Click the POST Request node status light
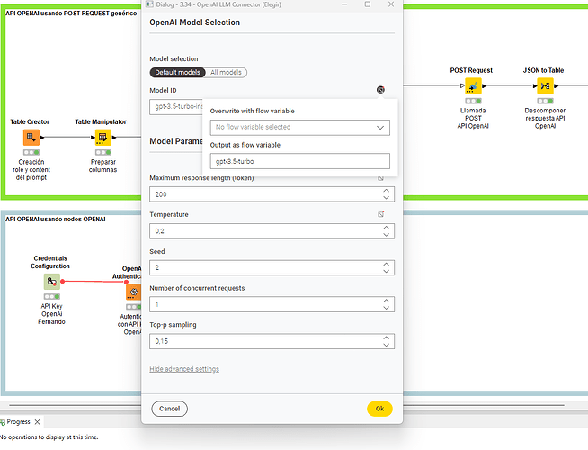The height and width of the screenshot is (450, 588). (473, 101)
